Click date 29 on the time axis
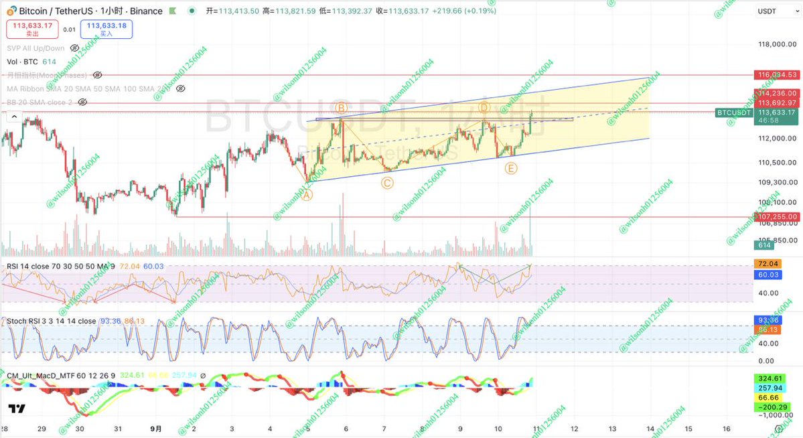Screen dimensions: 803x438 pos(42,429)
